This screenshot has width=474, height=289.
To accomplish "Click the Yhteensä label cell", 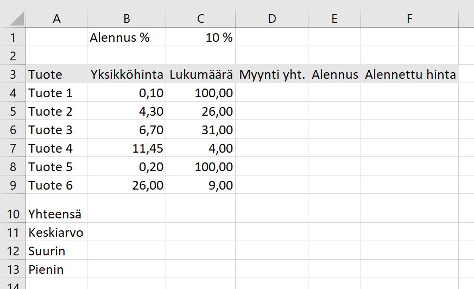I will pos(56,209).
